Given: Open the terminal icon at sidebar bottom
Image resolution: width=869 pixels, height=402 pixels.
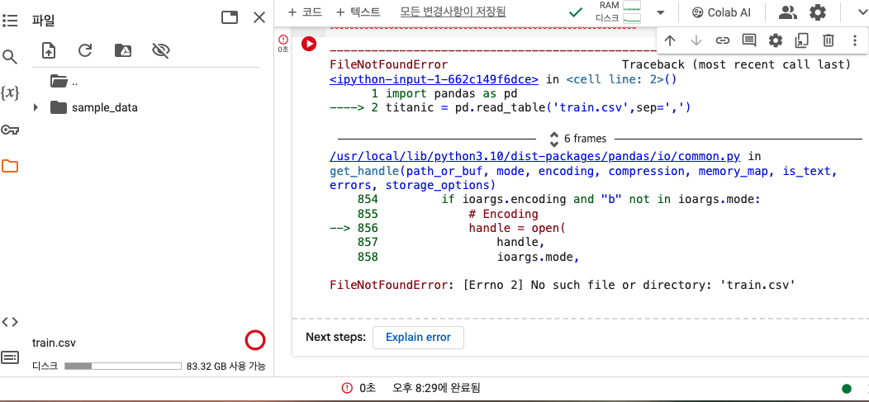Looking at the screenshot, I should (x=10, y=357).
